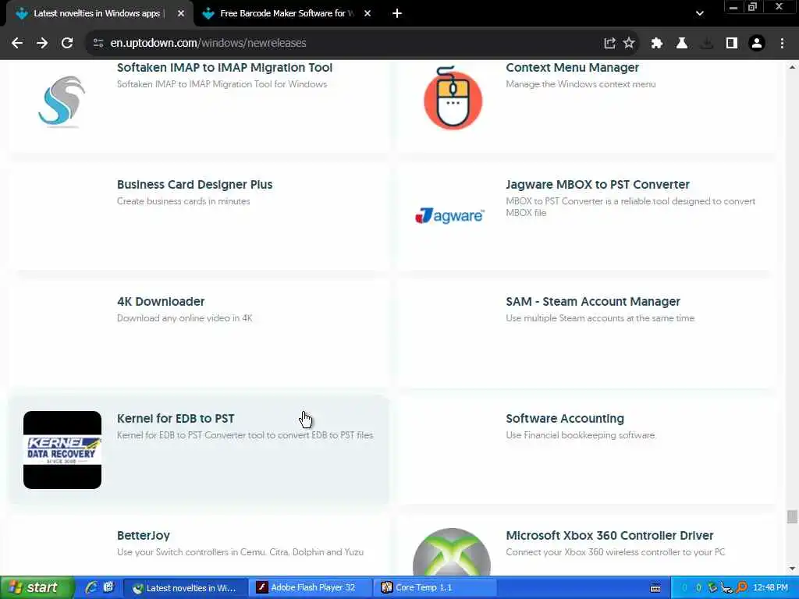The image size is (799, 599).
Task: Close the Latest novelties tab
Action: coord(181,13)
